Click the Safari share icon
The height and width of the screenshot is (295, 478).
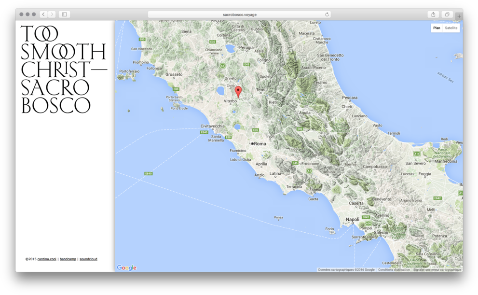pyautogui.click(x=433, y=14)
